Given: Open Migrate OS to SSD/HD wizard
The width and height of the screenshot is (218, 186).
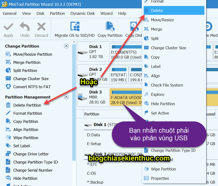Looking at the screenshot, I should click(x=75, y=29).
